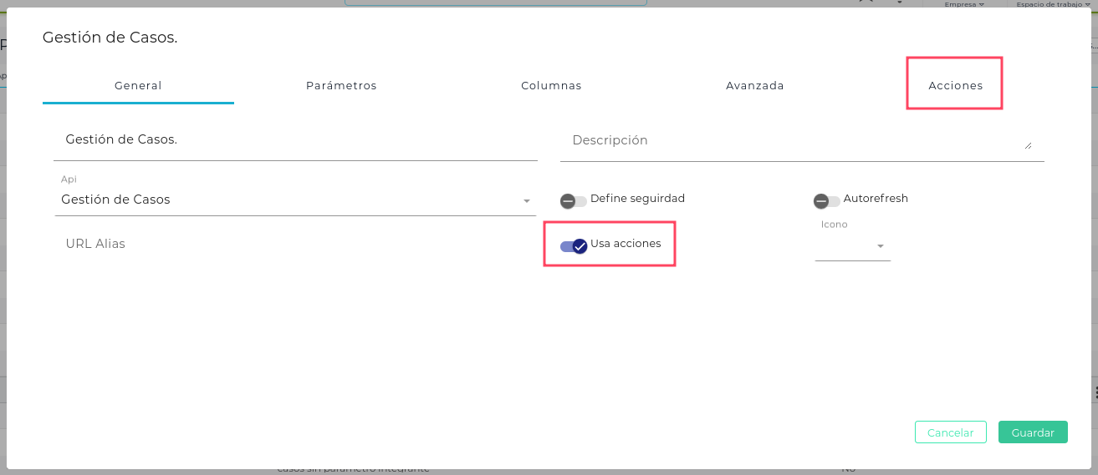Click the Descripción resize handle
This screenshot has width=1098, height=475.
point(1027,145)
